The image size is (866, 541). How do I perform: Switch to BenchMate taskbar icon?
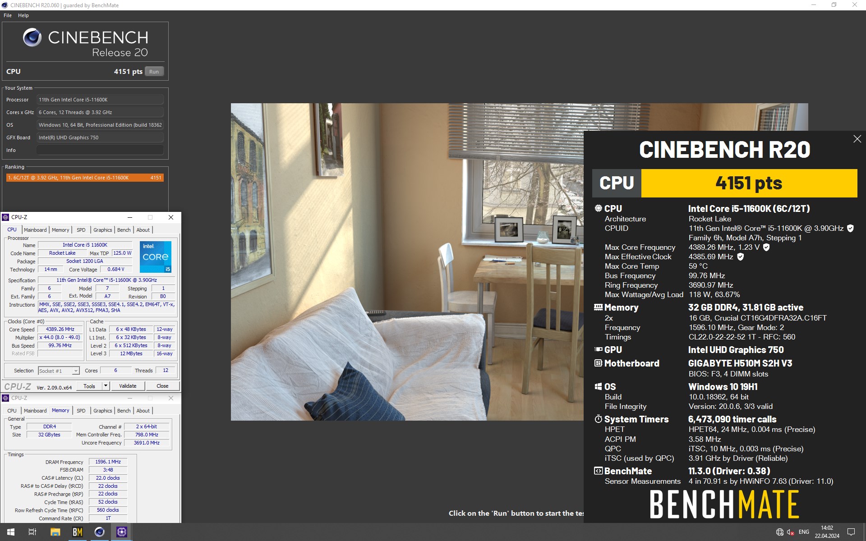(x=78, y=532)
